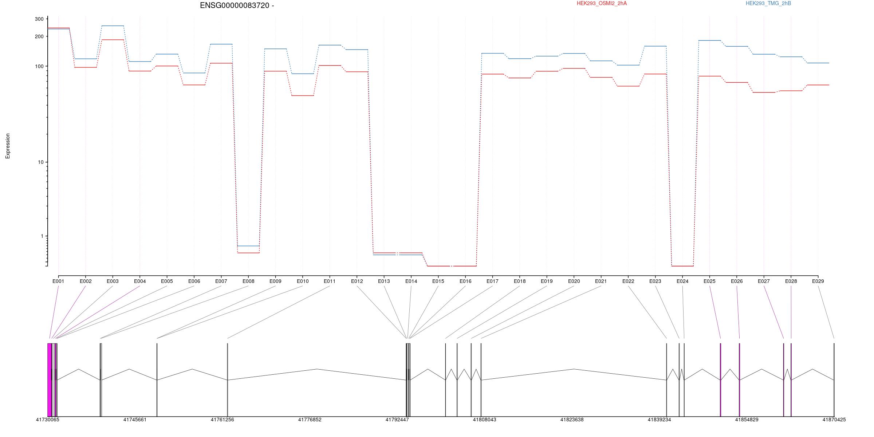Click exon label E002

click(86, 281)
